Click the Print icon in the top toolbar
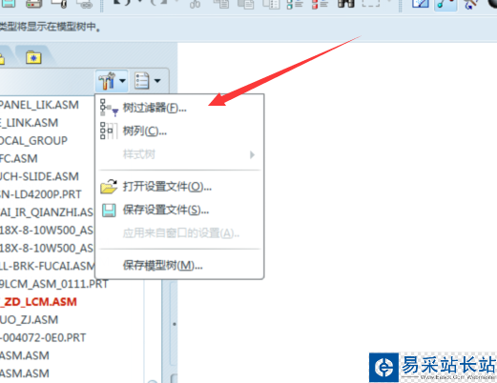497x383 pixels. 33,4
